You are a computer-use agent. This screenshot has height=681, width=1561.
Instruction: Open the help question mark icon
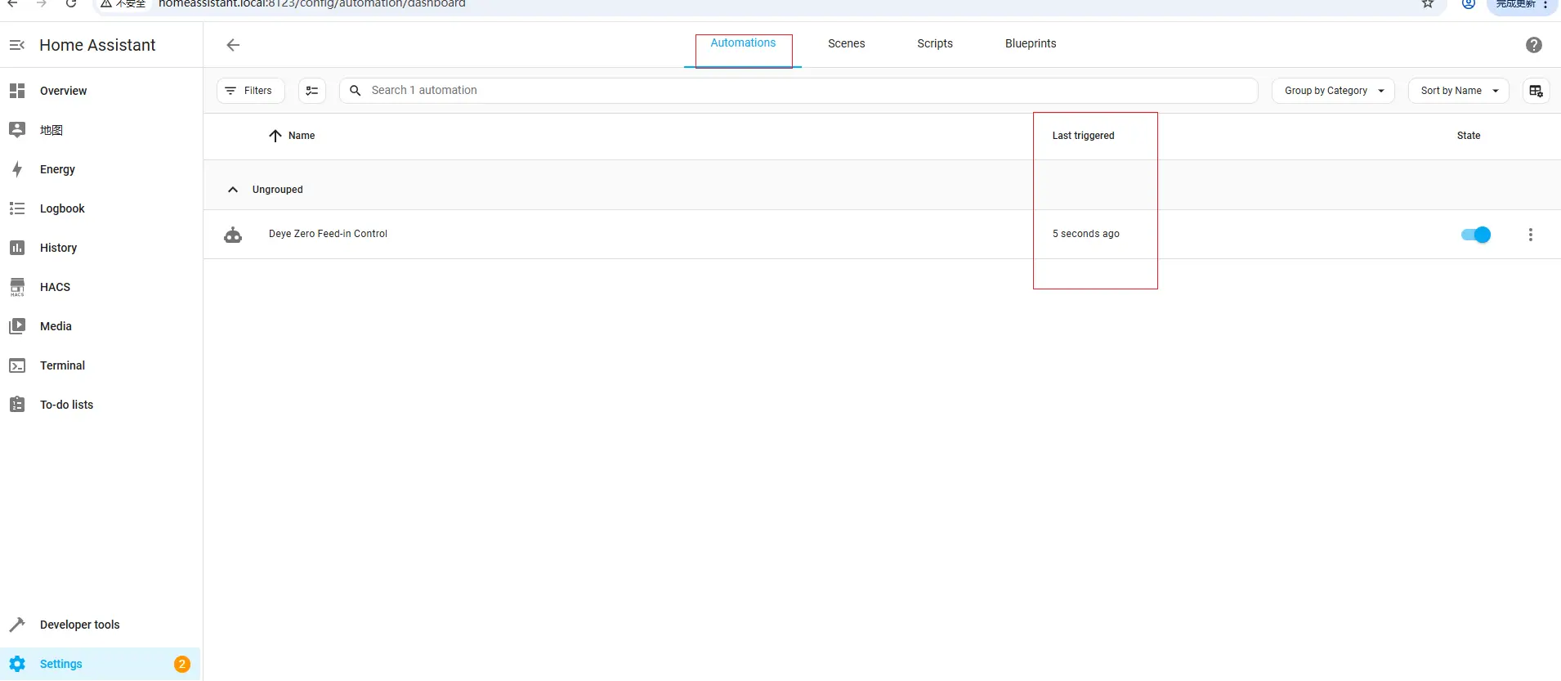1533,45
